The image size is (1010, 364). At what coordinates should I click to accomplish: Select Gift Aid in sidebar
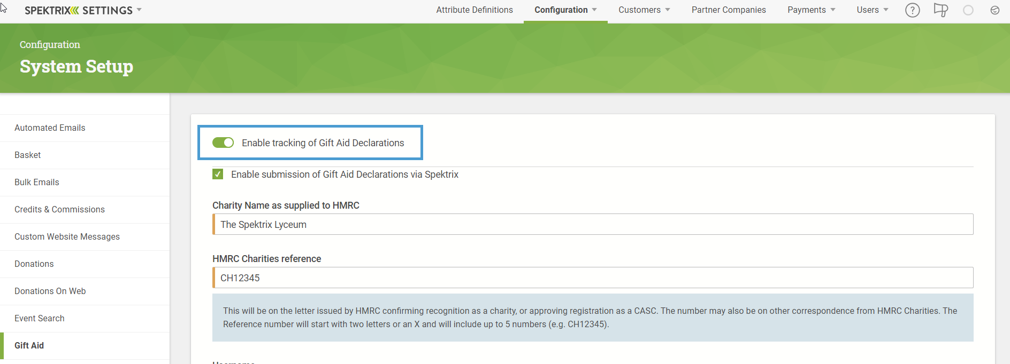coord(85,346)
